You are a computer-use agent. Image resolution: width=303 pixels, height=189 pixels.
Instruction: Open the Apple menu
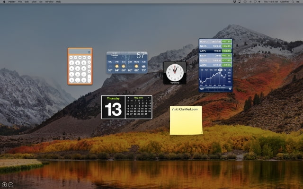pos(3,2)
